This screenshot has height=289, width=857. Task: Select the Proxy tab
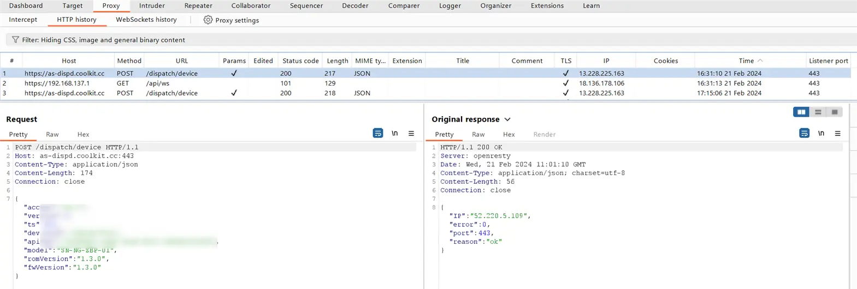click(111, 5)
